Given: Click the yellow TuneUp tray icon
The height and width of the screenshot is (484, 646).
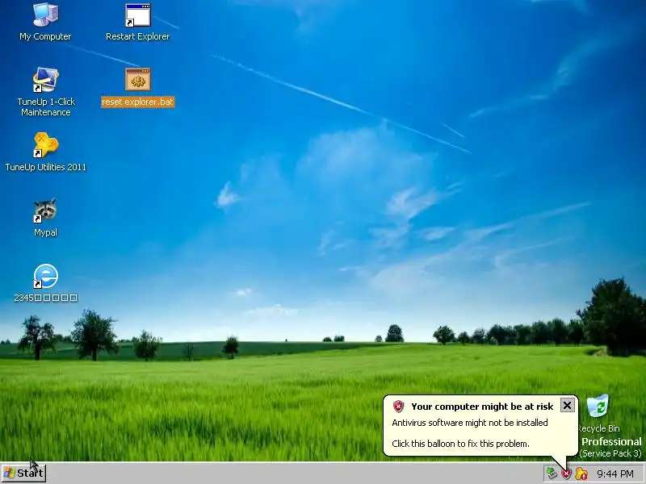Looking at the screenshot, I should click(x=581, y=474).
